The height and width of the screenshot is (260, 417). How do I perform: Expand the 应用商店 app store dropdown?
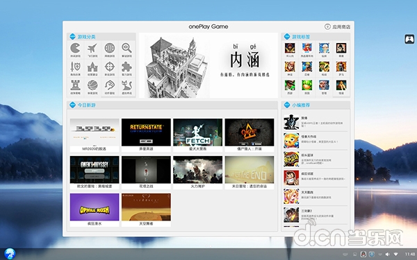pos(337,27)
